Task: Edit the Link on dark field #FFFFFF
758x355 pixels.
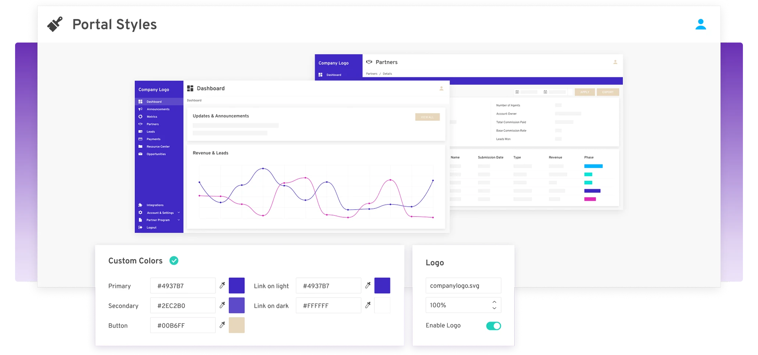Action: pyautogui.click(x=328, y=305)
